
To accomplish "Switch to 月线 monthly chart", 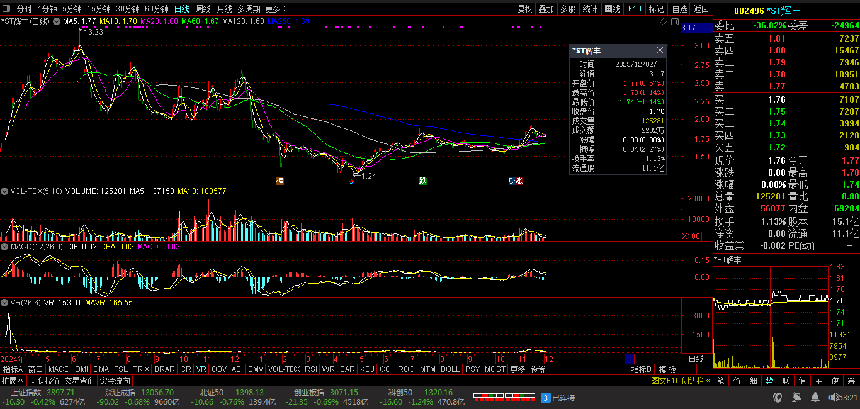I will [x=224, y=9].
